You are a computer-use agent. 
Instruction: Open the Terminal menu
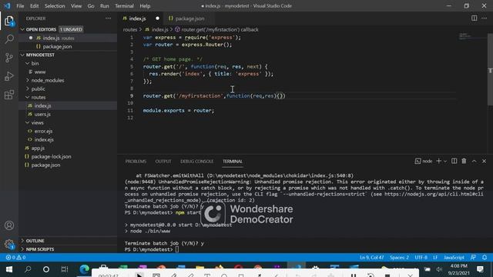pyautogui.click(x=124, y=6)
